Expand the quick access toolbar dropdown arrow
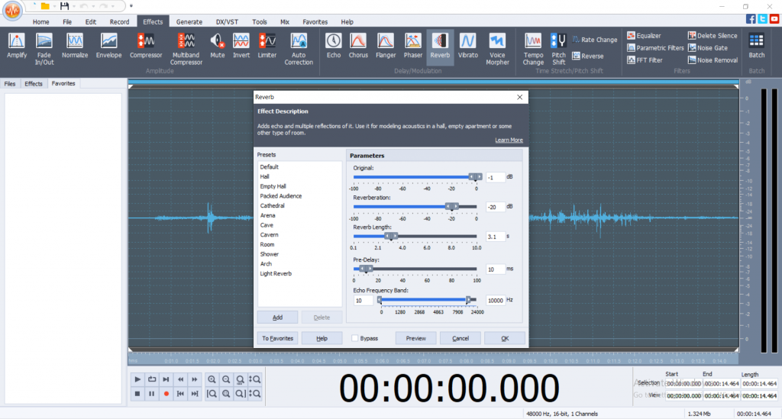Viewport: 782px width, 419px height. tap(131, 6)
